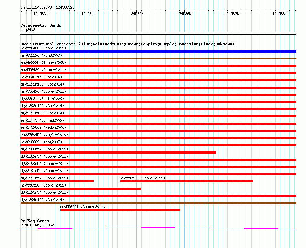Screen dimensions: 306x248
Task: Click esv2759869 (Redon2006) label
Action: point(43,127)
